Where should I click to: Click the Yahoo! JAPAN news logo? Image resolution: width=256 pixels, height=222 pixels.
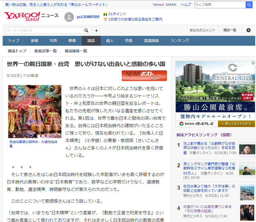click(31, 16)
